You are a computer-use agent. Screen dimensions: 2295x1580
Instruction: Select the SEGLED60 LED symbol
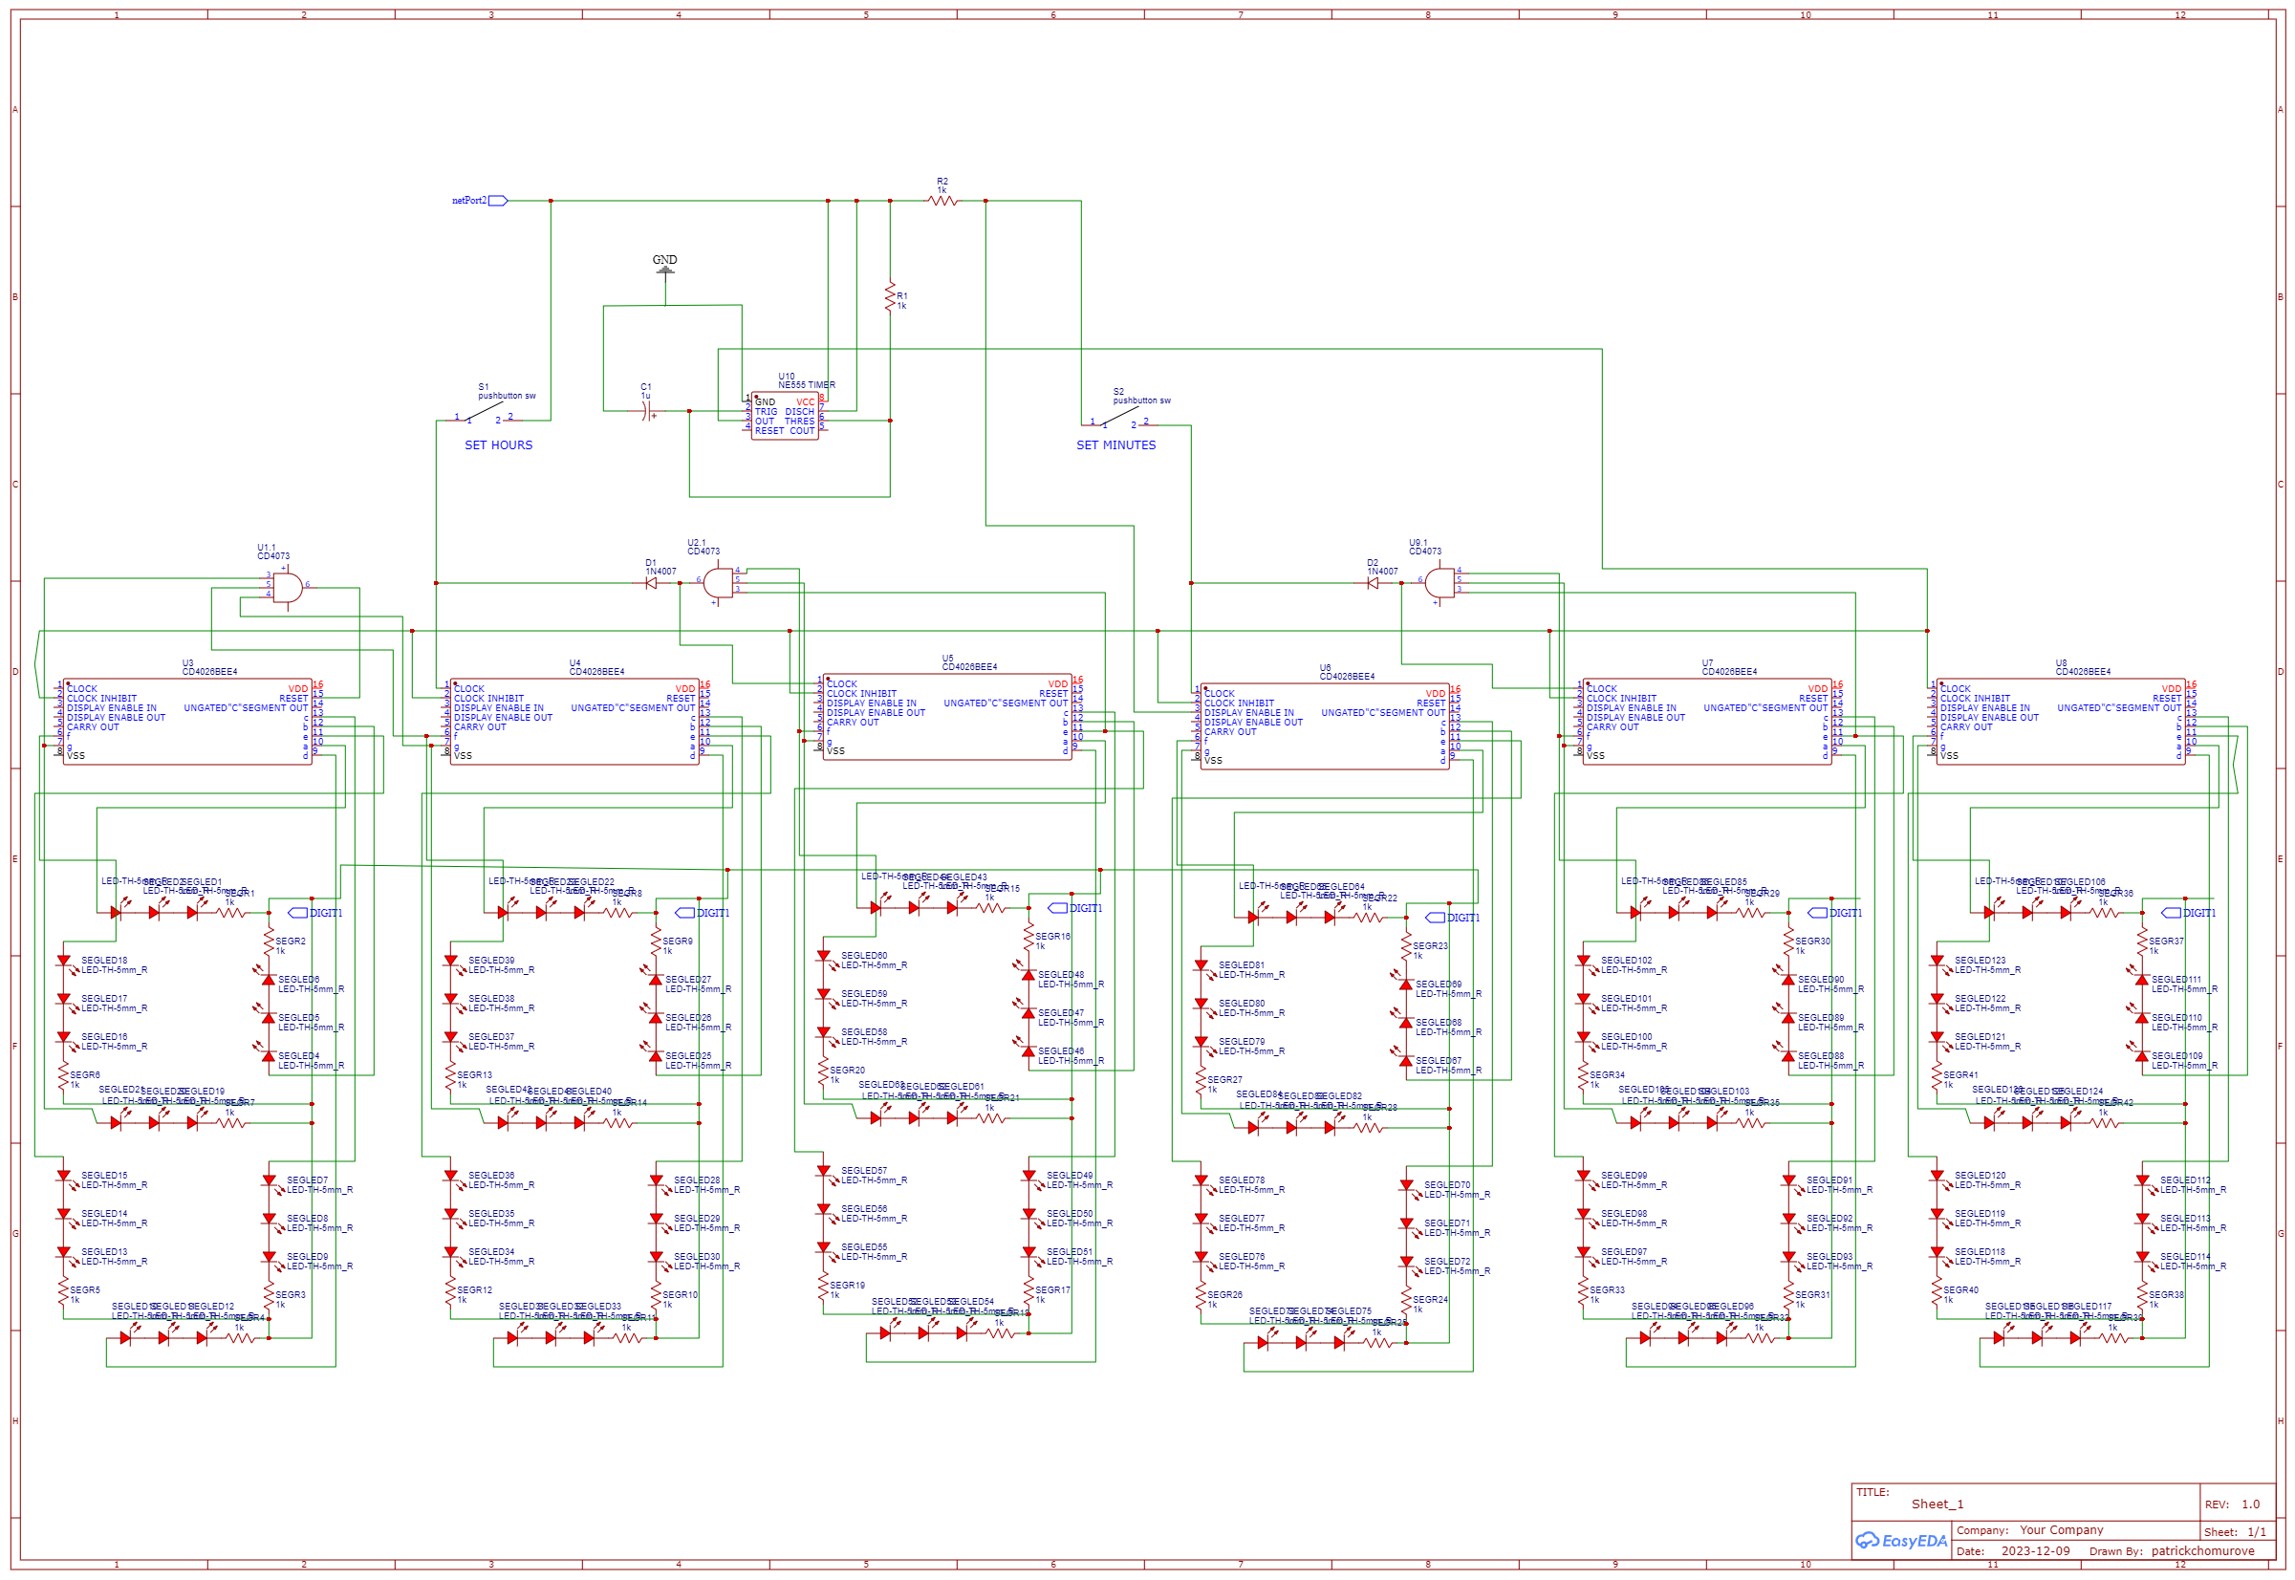click(823, 958)
